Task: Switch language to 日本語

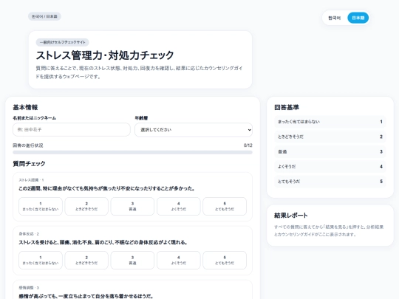Action: [x=358, y=18]
